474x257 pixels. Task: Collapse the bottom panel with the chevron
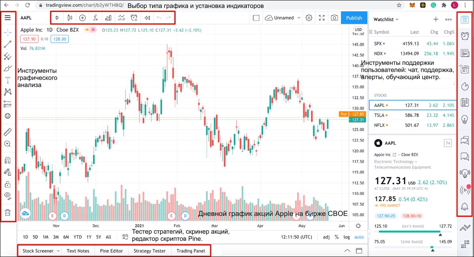coord(347,251)
